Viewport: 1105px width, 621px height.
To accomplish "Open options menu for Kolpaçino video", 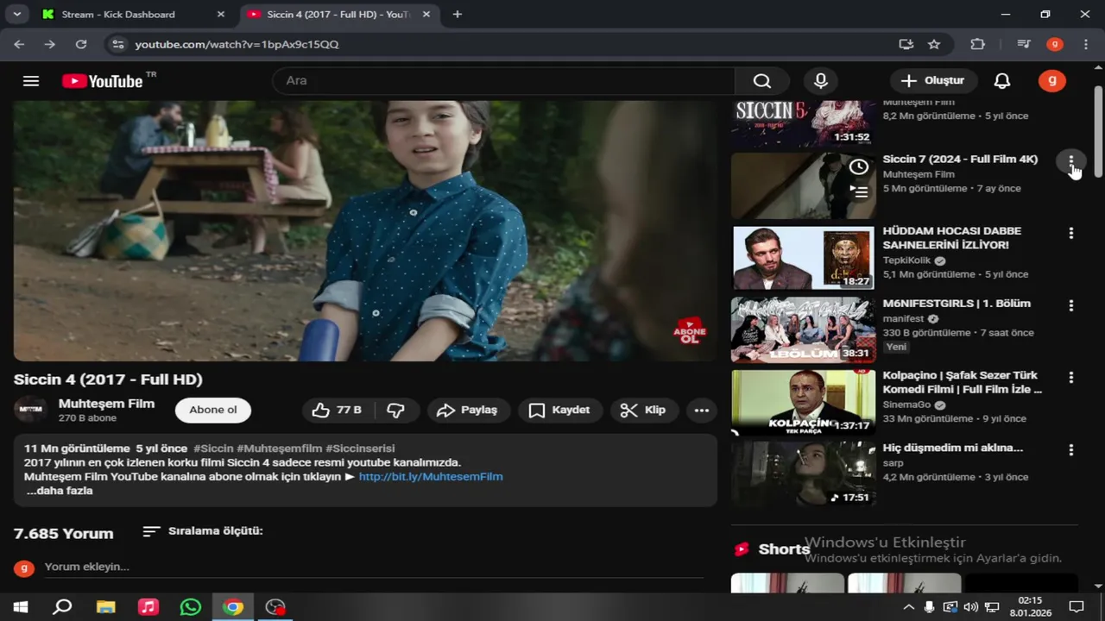I will click(x=1070, y=377).
